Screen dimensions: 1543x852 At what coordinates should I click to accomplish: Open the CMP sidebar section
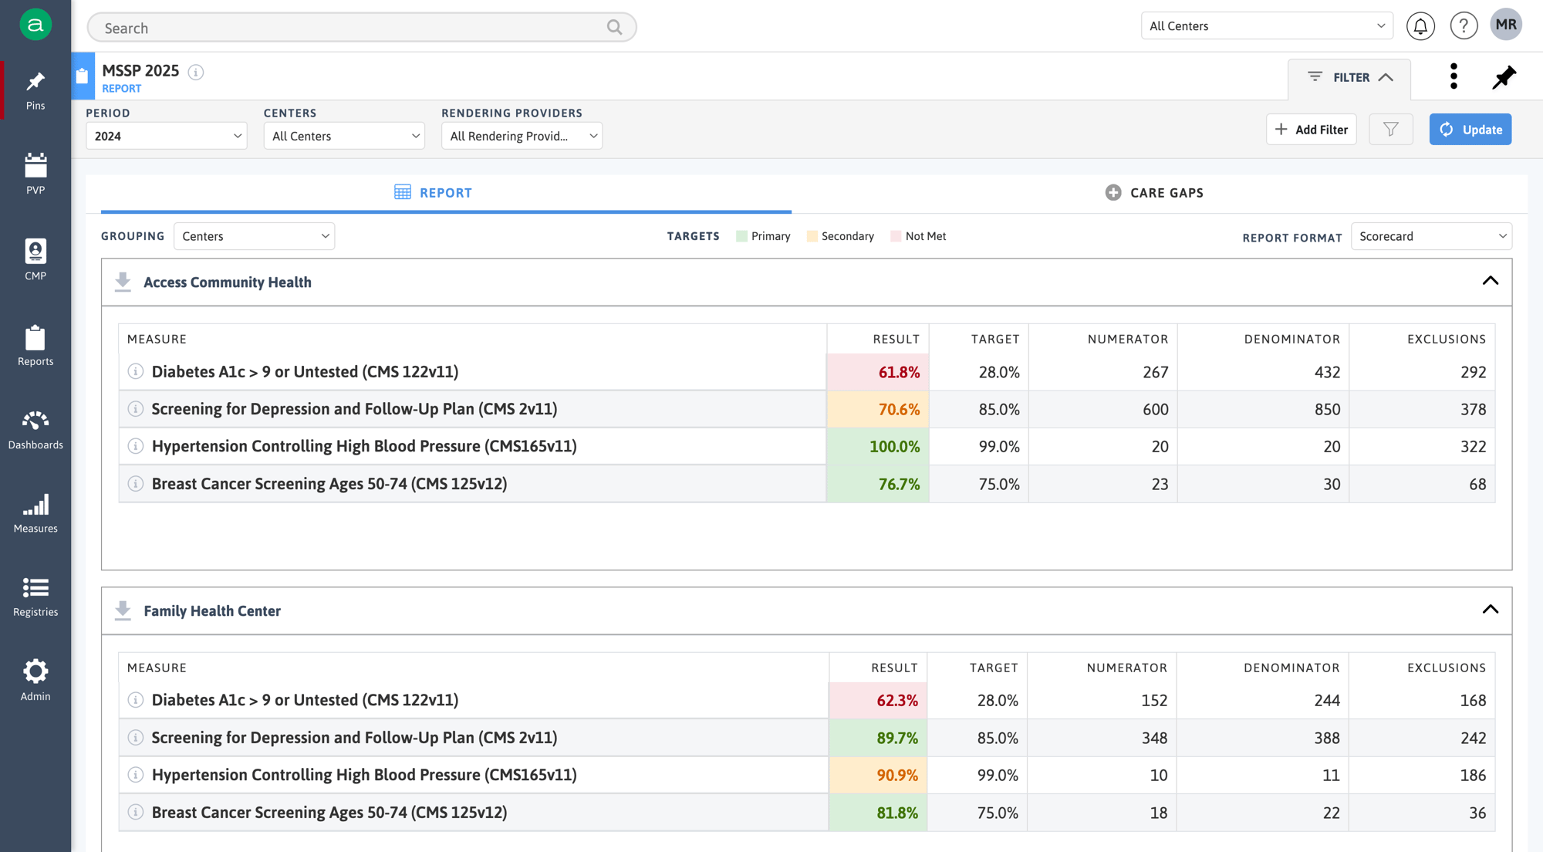pyautogui.click(x=35, y=259)
